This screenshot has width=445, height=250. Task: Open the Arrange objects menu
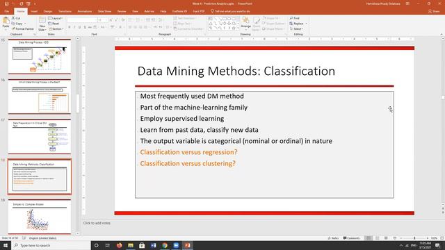click(245, 23)
